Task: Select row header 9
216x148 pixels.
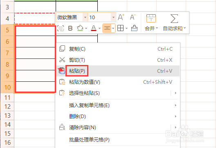Action: pos(7,76)
